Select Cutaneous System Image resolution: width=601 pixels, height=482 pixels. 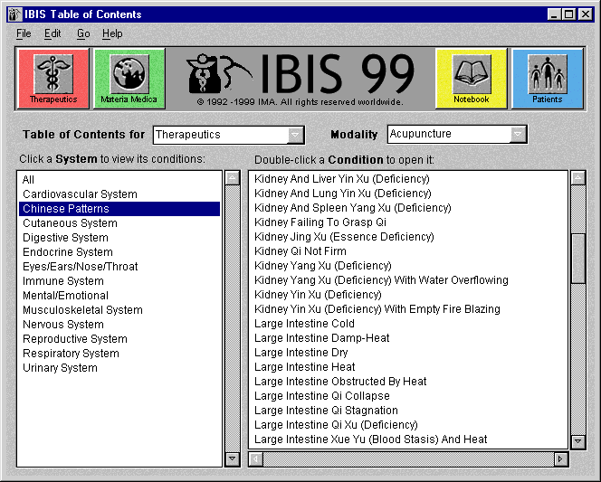[119, 223]
